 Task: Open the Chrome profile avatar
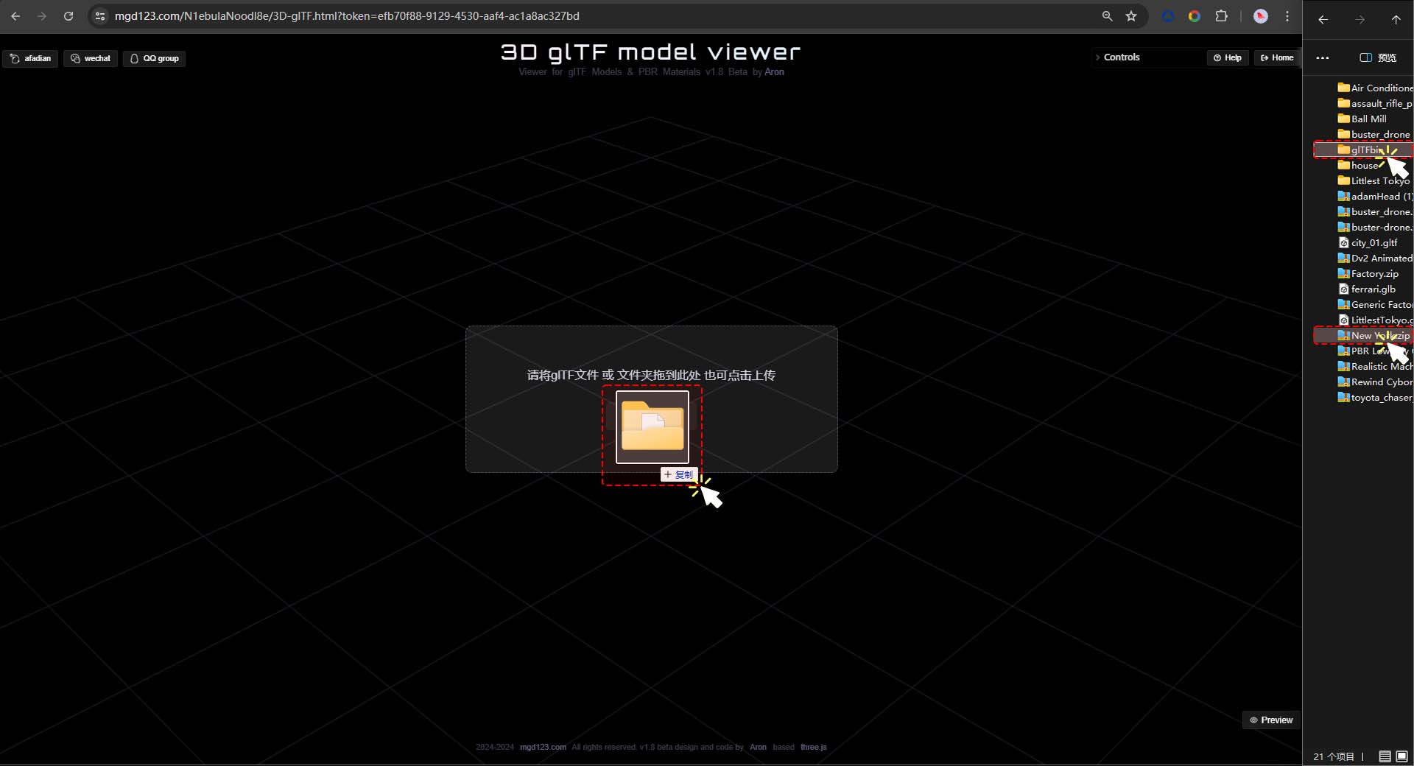(x=1261, y=16)
